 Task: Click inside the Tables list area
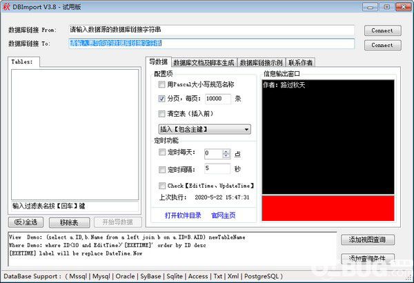point(75,135)
